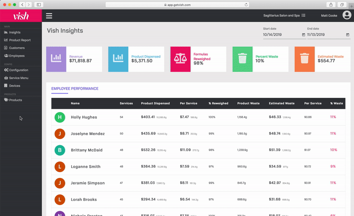This screenshot has width=354, height=216.
Task: Click the blue Product Dispensed chart icon
Action: 118,59
